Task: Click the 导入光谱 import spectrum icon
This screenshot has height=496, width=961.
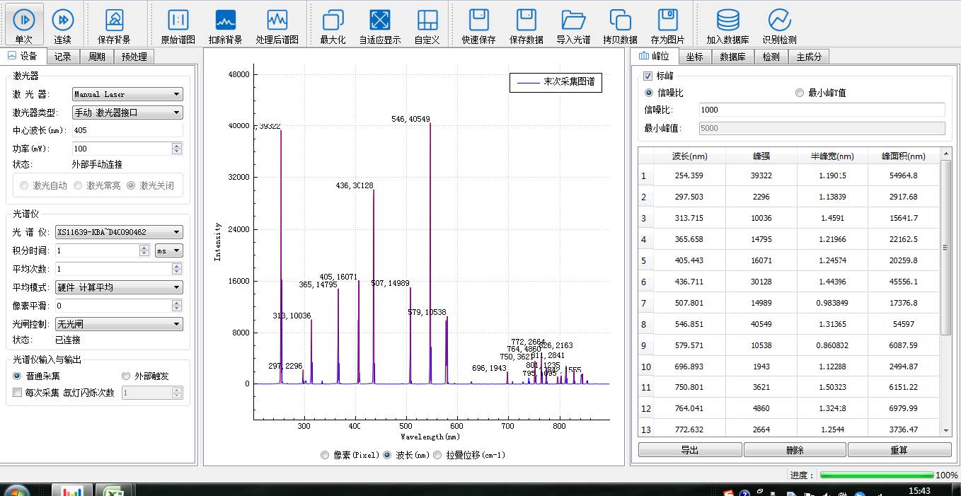Action: pos(573,24)
